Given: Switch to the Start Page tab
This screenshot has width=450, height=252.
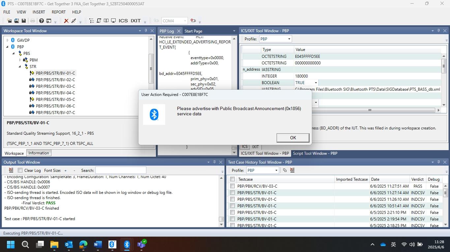Looking at the screenshot, I should point(193,31).
